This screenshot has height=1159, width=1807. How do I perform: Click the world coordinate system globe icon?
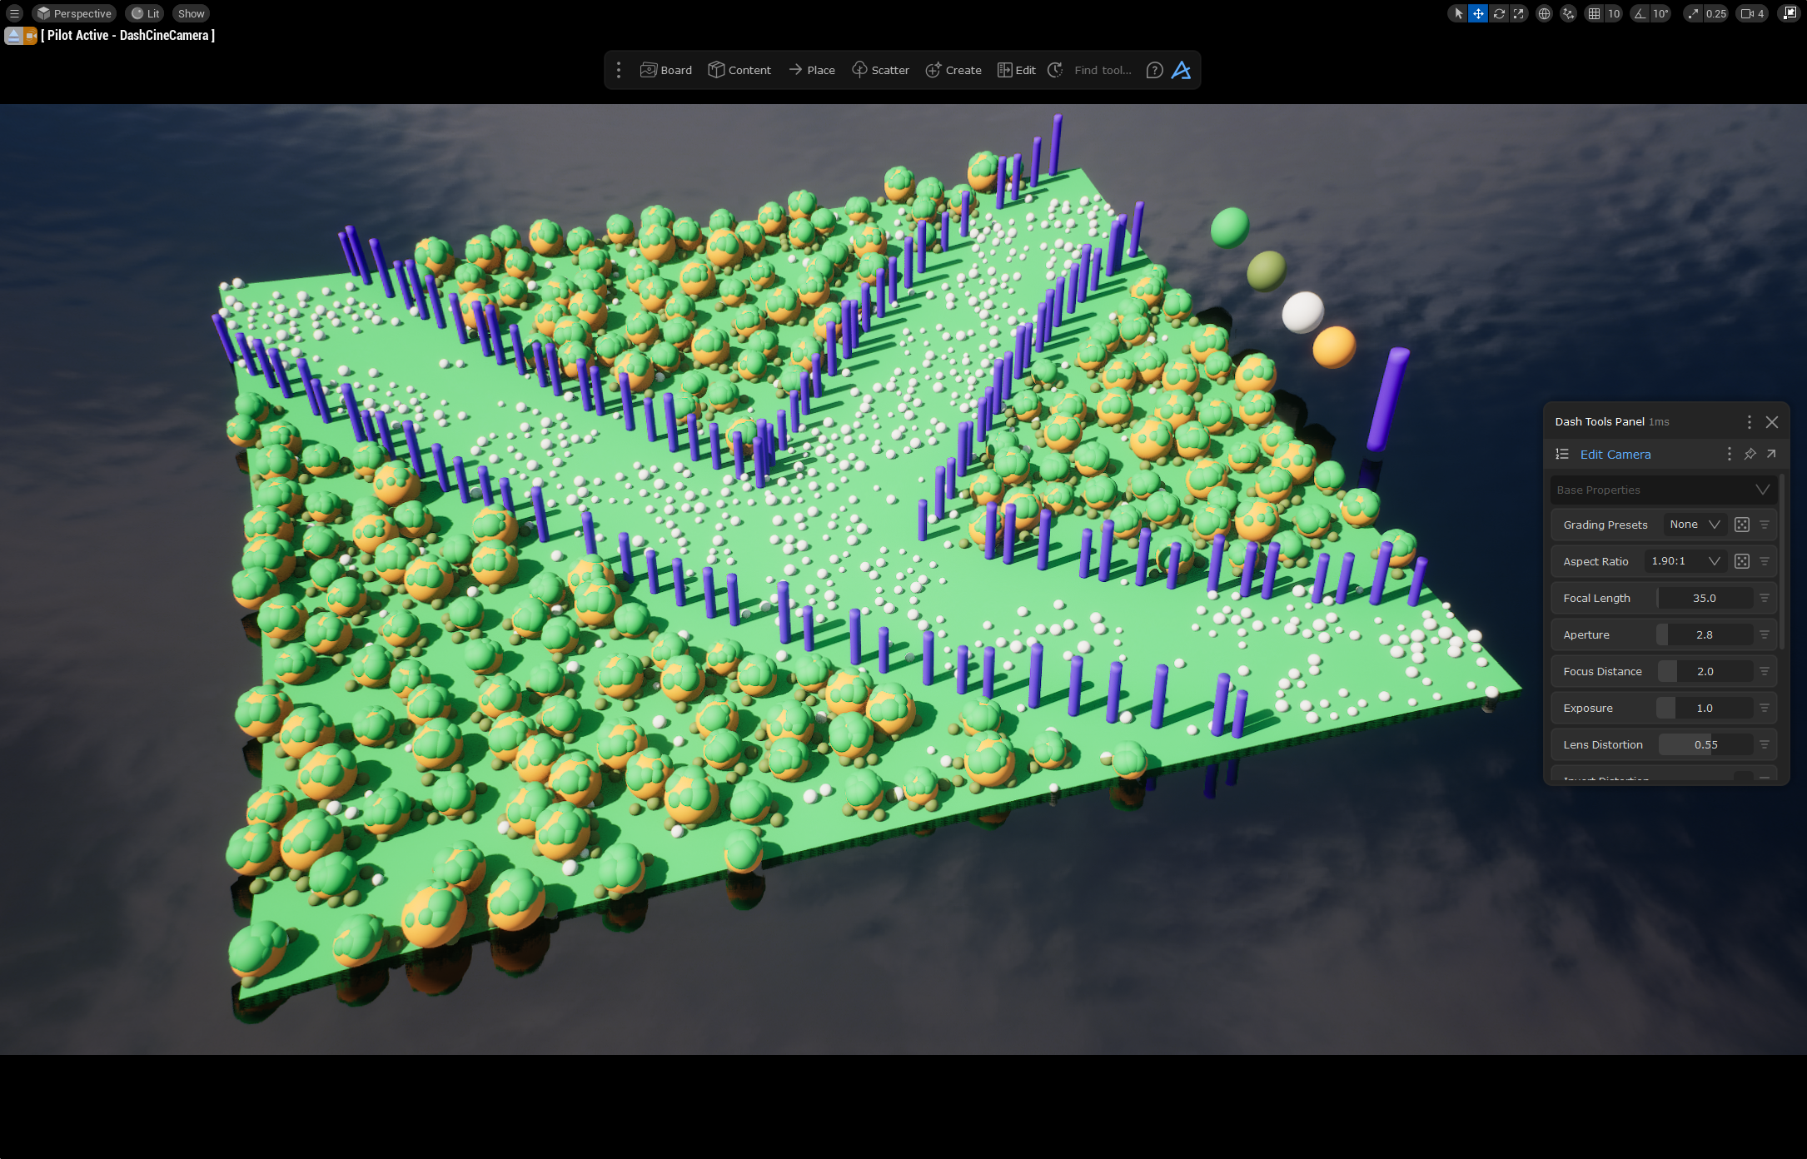1544,13
